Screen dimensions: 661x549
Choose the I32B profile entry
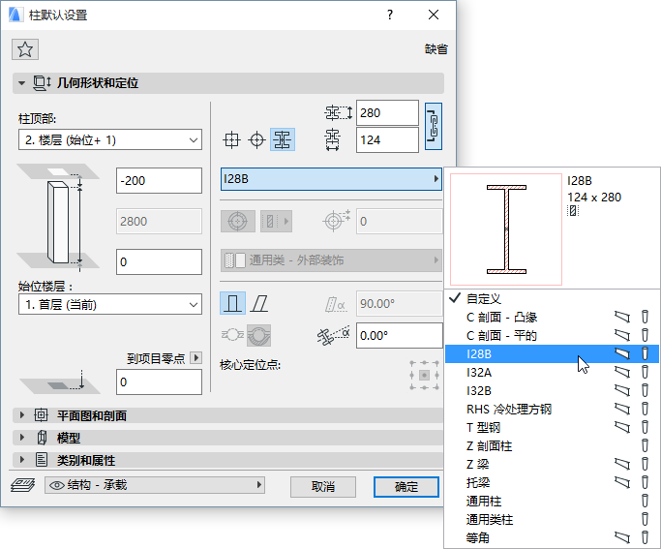point(552,390)
